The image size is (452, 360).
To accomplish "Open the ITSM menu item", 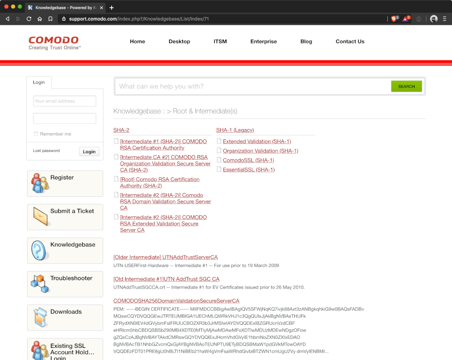I will click(220, 42).
